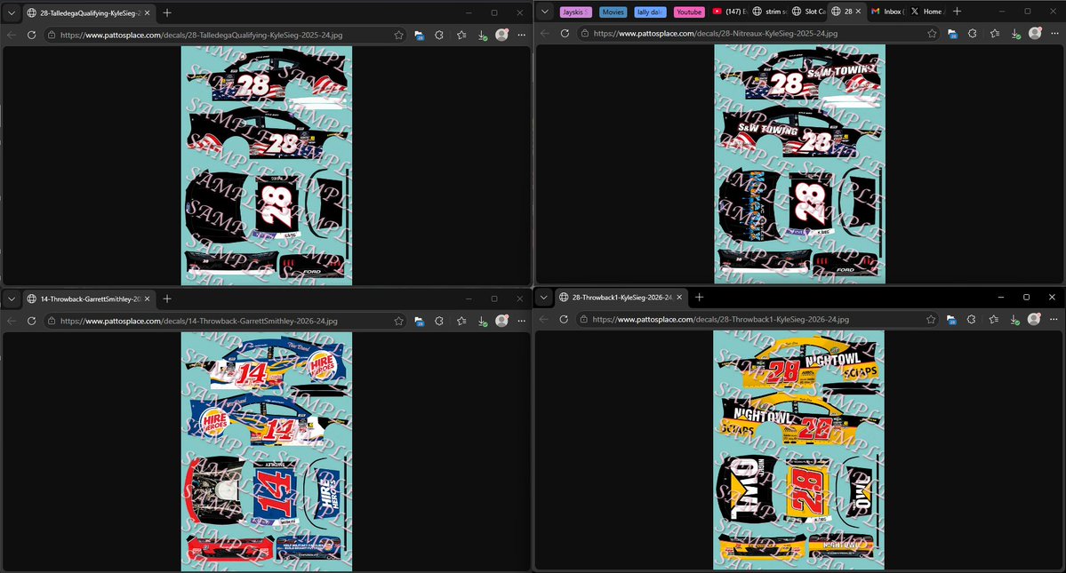Switch to the Gmail Inbox tab
The width and height of the screenshot is (1066, 573).
coord(886,12)
